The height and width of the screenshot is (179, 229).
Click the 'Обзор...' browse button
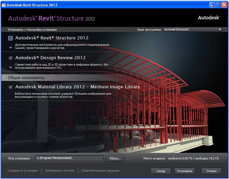[x=115, y=158]
